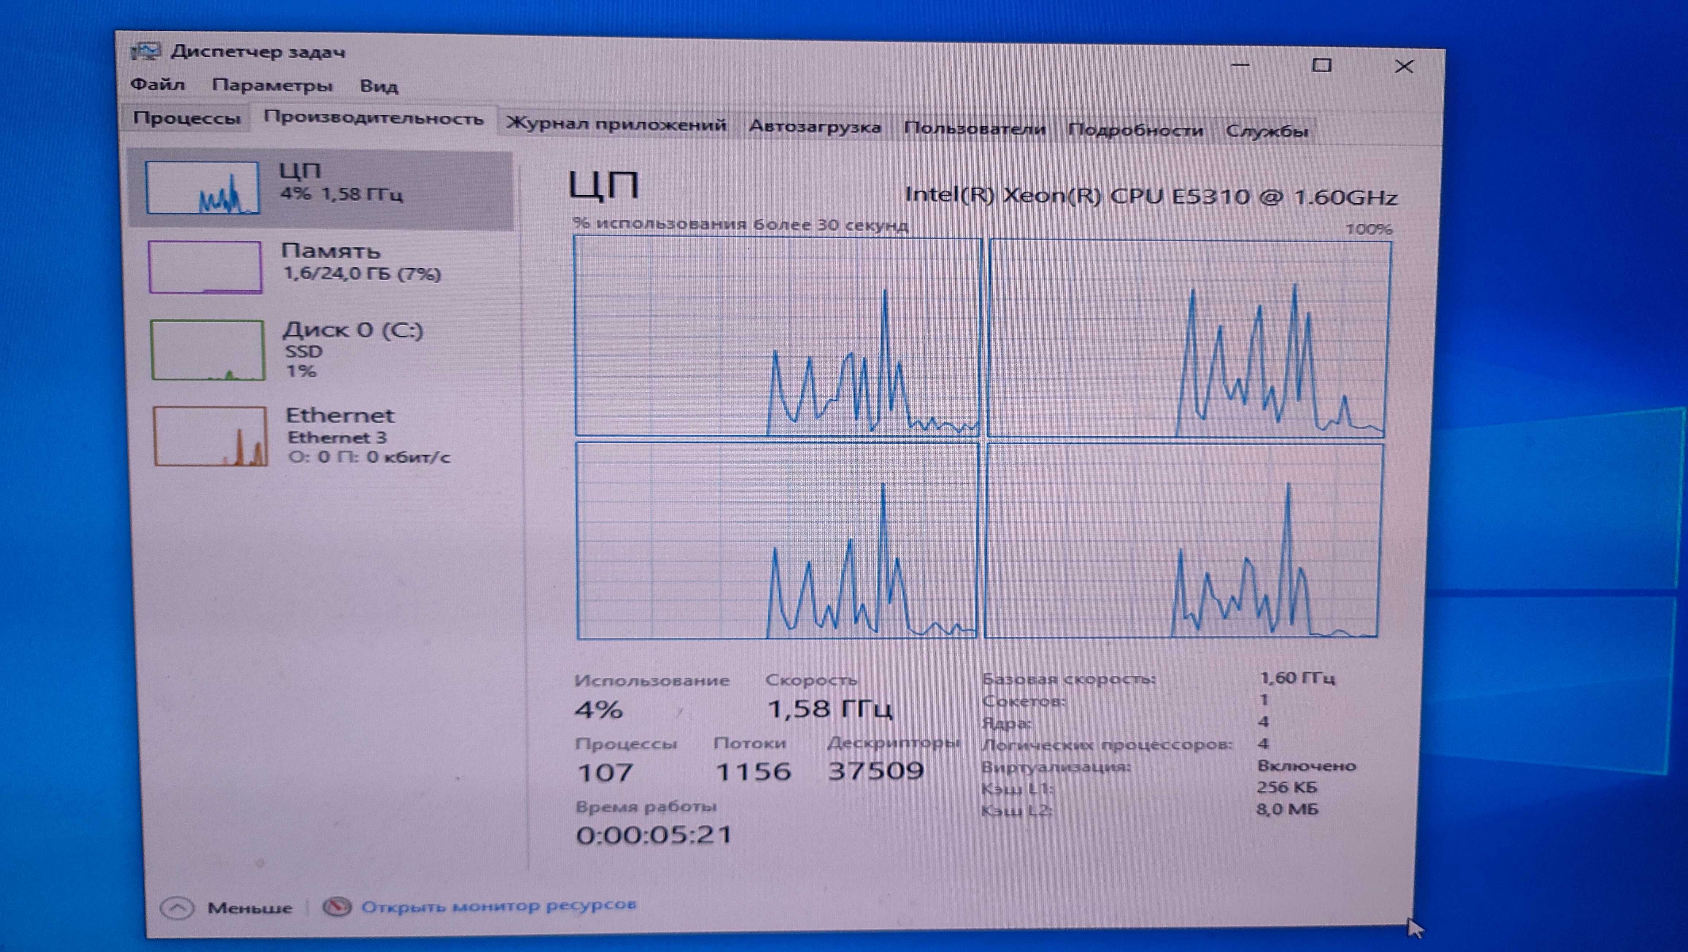Click the Меньше label
The height and width of the screenshot is (952, 1688).
(250, 908)
